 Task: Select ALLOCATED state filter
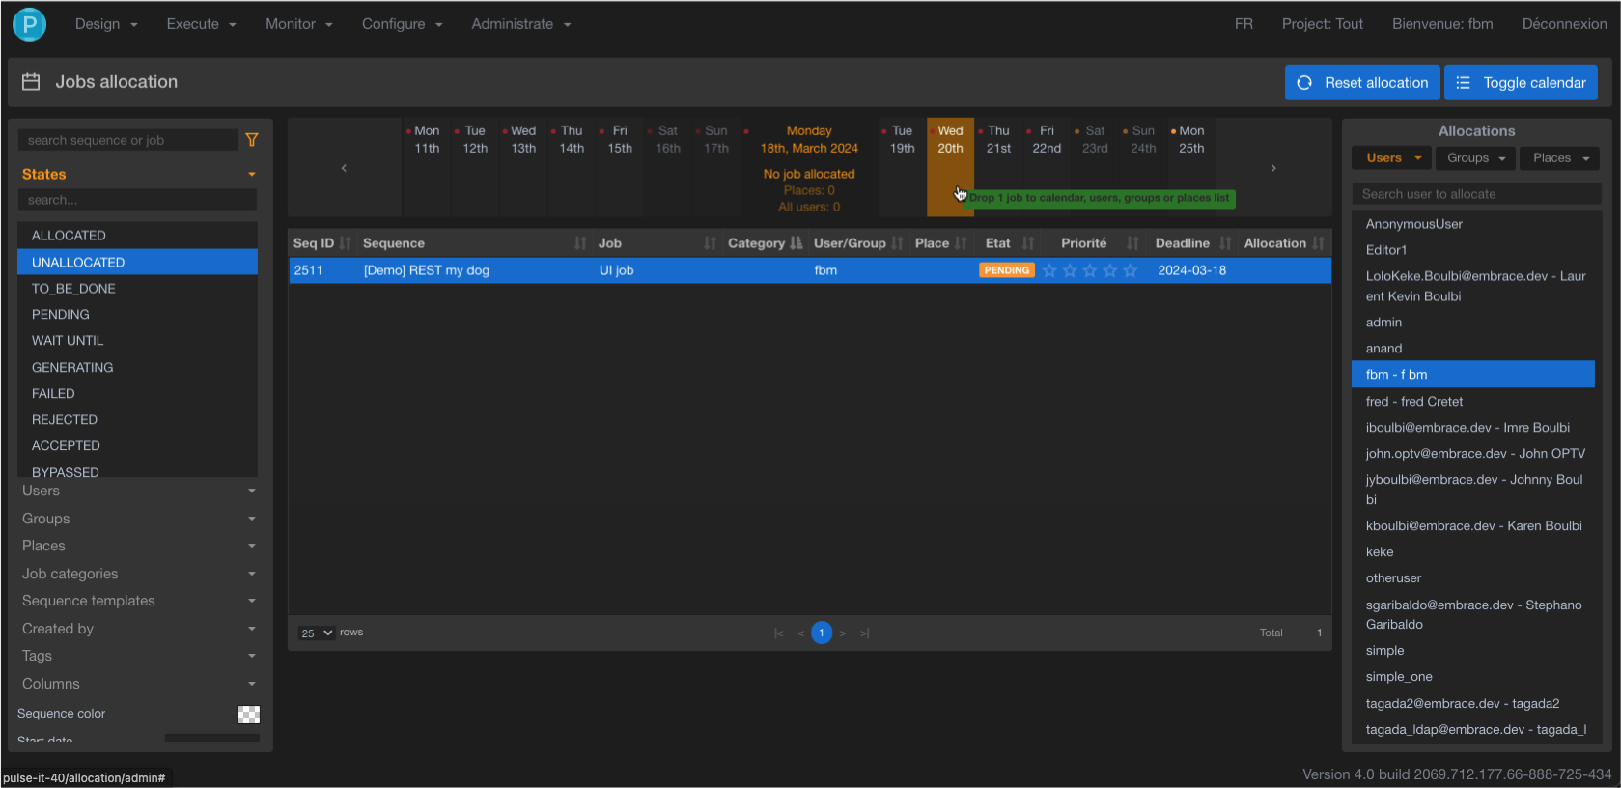click(137, 236)
